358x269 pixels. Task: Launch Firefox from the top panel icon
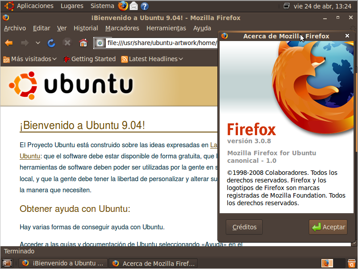[123, 6]
